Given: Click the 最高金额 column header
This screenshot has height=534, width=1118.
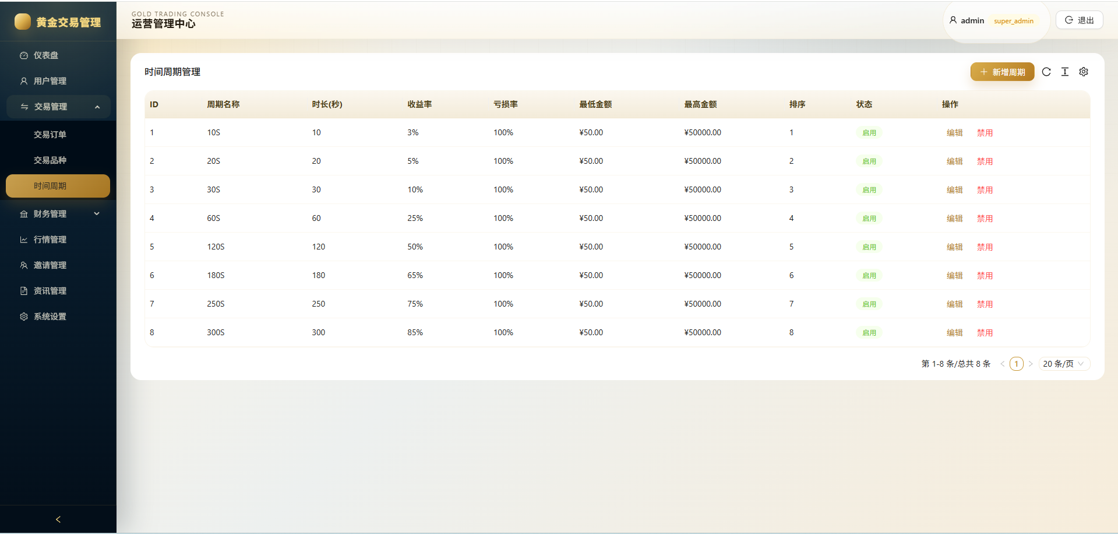Looking at the screenshot, I should (700, 104).
